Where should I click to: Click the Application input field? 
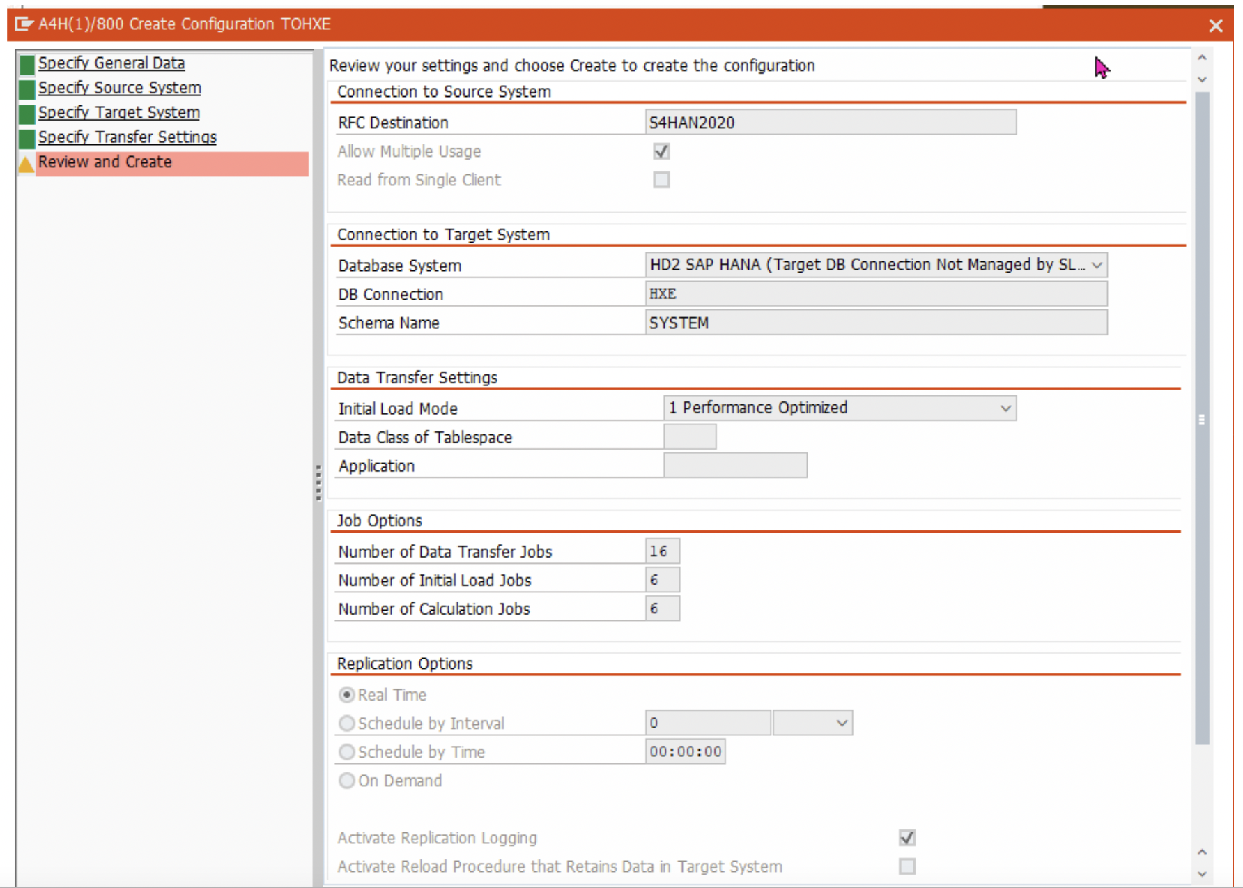pos(736,466)
